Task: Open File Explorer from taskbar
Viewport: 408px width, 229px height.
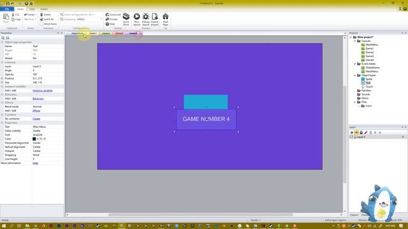Action: pyautogui.click(x=27, y=226)
